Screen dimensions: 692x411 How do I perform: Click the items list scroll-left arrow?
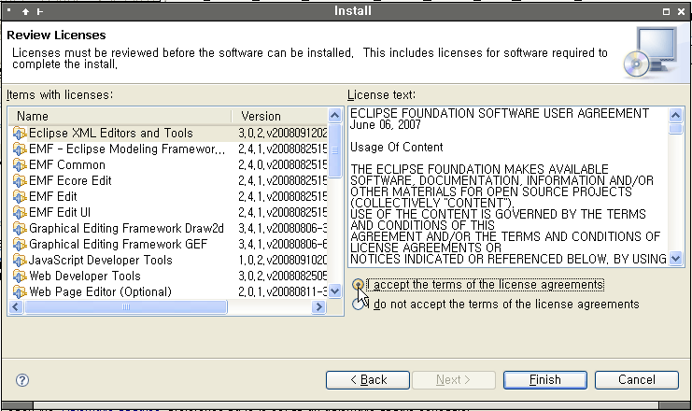[16, 306]
